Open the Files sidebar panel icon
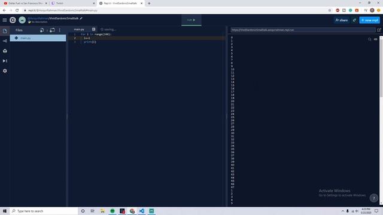The width and height of the screenshot is (383, 215). pyautogui.click(x=5, y=31)
